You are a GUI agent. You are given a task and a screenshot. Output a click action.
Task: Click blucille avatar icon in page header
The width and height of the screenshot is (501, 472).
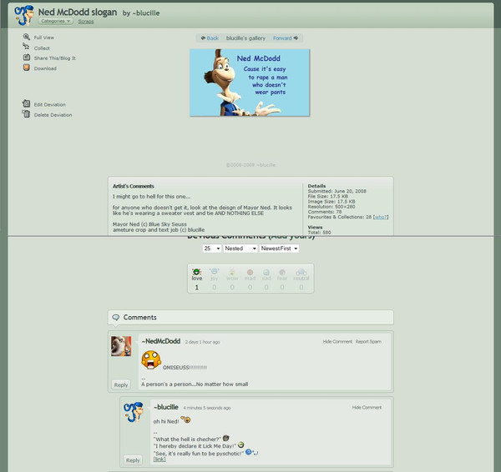[x=24, y=15]
